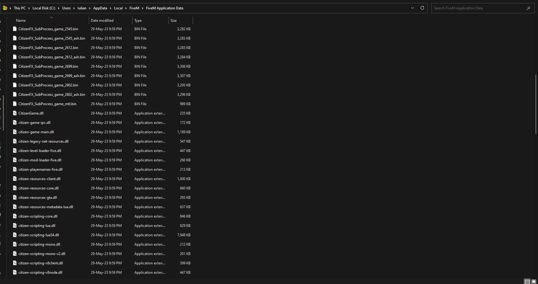Sort files by Type column header

point(138,21)
